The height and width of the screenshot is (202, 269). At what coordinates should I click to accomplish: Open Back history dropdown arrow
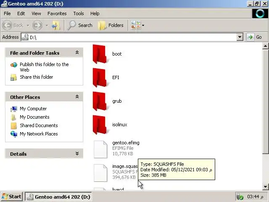click(x=28, y=25)
